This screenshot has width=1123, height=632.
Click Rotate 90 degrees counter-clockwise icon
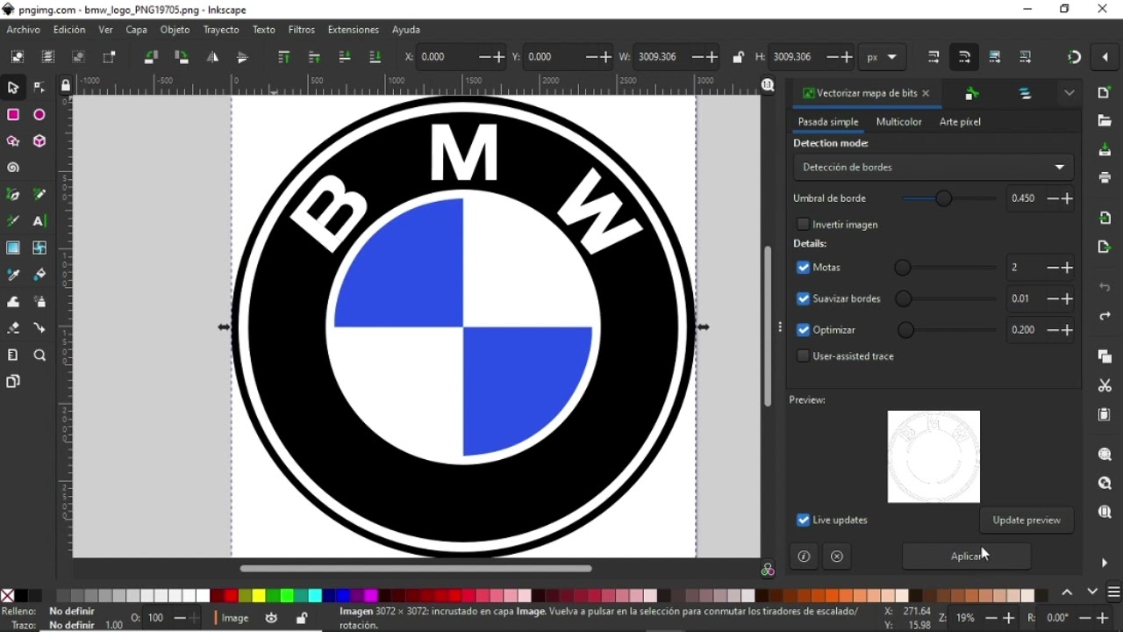pos(151,57)
